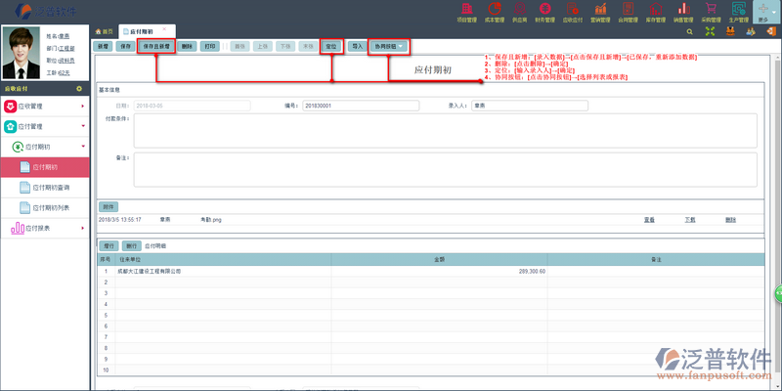Click the 增行 button

coord(109,245)
